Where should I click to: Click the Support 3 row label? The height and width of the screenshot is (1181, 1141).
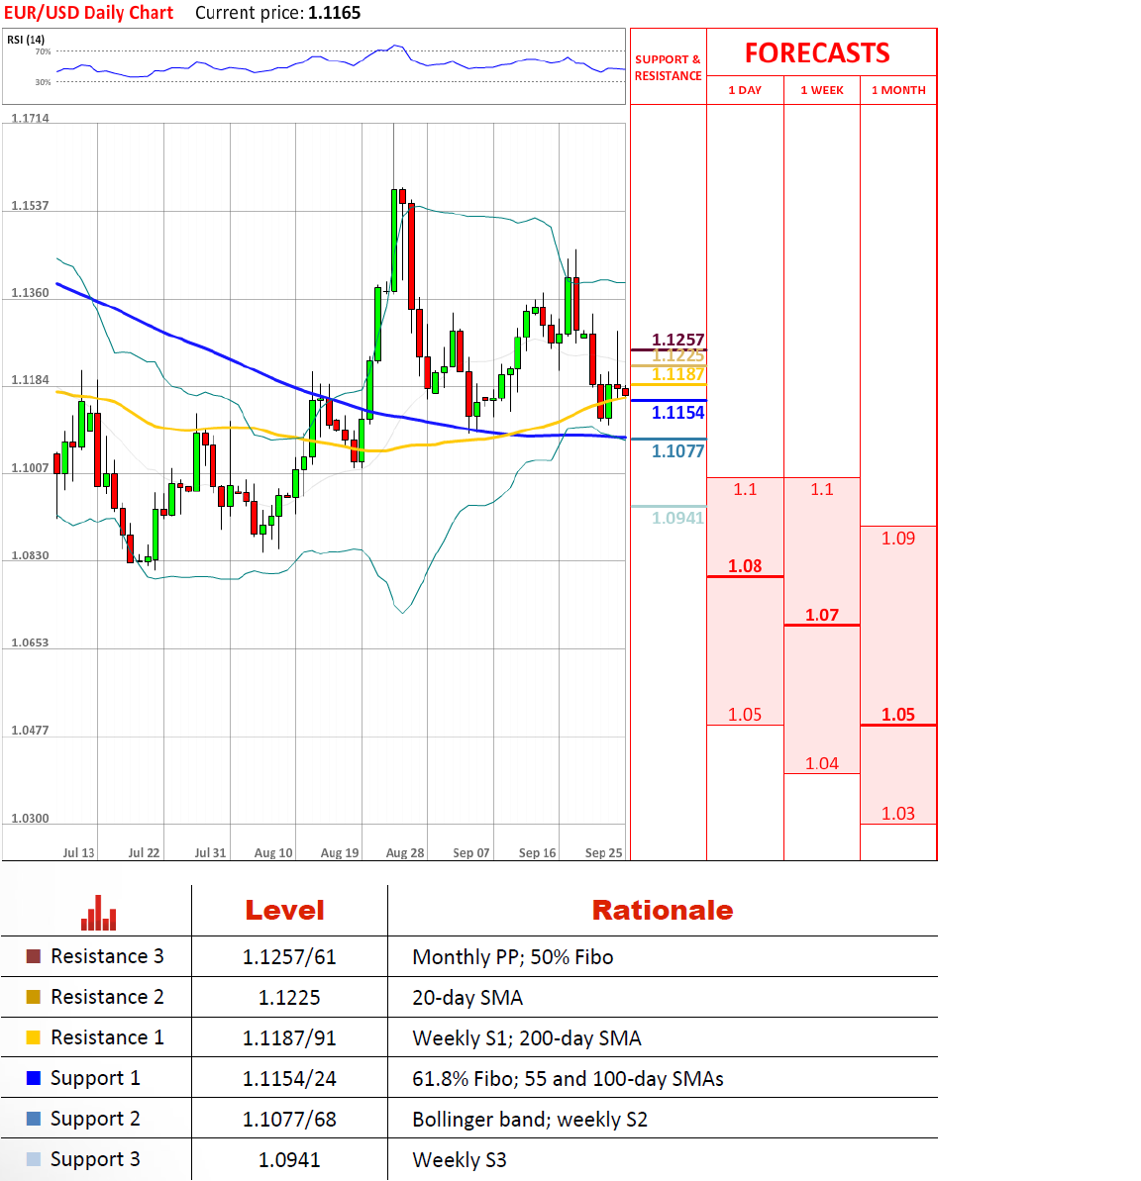point(95,1160)
